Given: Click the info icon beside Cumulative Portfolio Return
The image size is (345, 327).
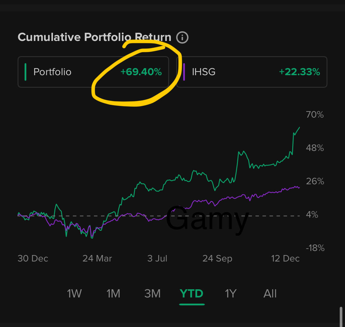Looking at the screenshot, I should pyautogui.click(x=182, y=37).
